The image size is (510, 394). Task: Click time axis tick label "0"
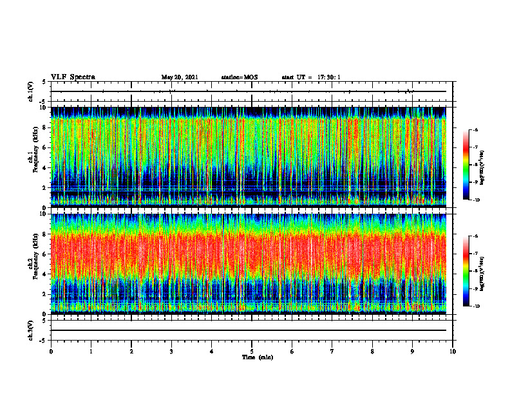[x=51, y=352]
